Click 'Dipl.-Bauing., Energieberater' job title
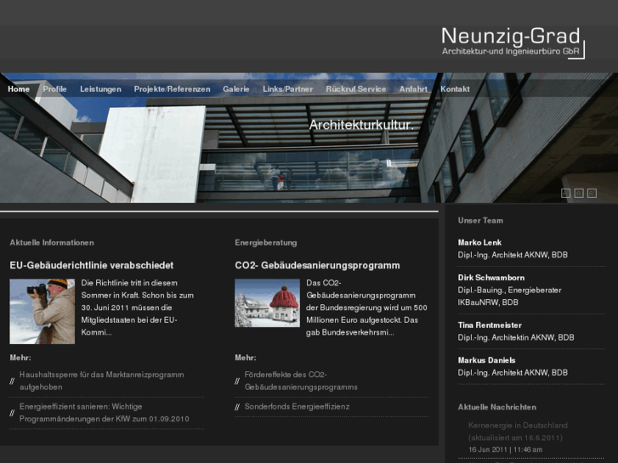This screenshot has height=463, width=618. click(509, 290)
